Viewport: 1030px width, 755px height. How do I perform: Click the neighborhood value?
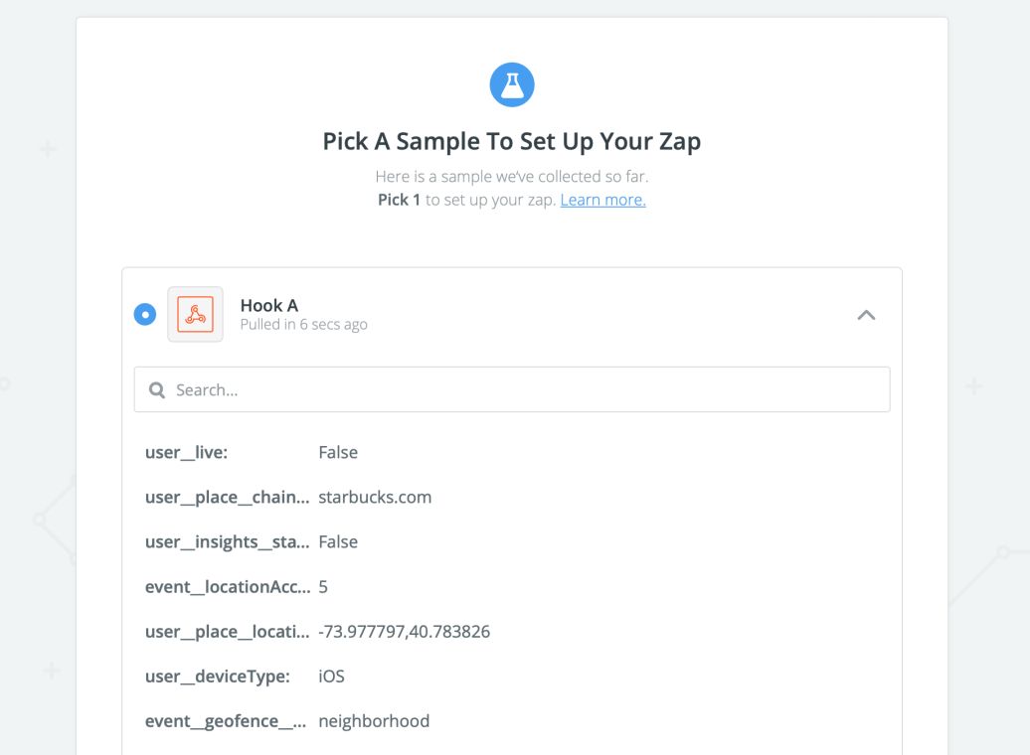[374, 721]
